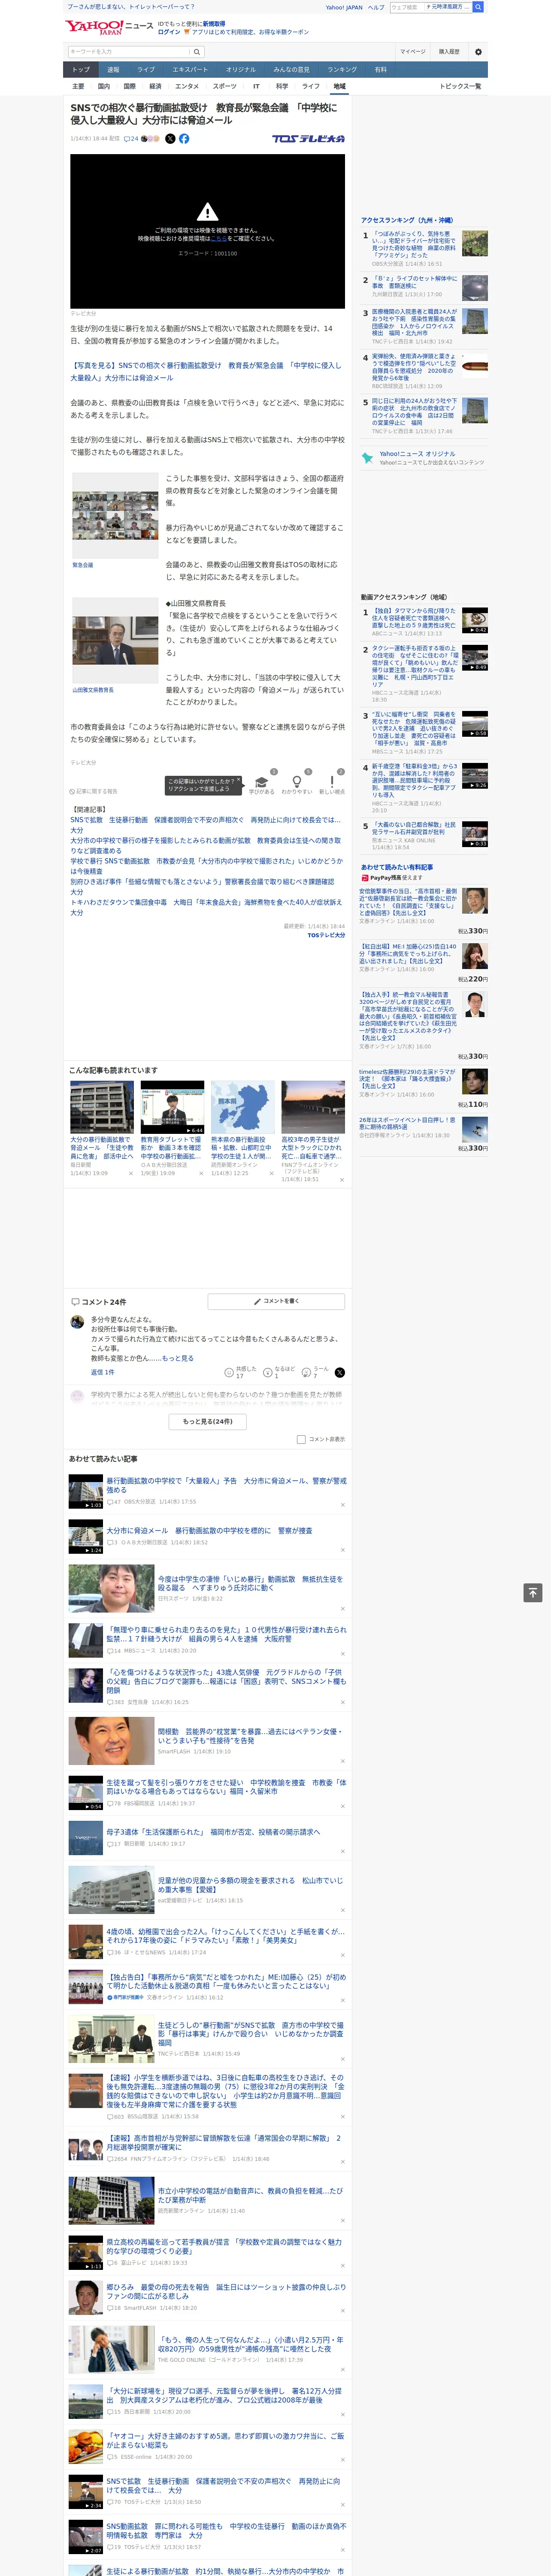Dismiss the 読売新聞オンライン recommended article
The width and height of the screenshot is (551, 2576).
[x=271, y=1173]
